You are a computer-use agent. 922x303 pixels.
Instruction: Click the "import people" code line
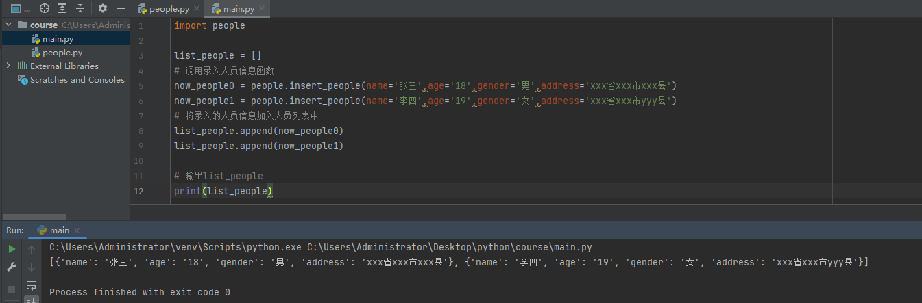209,25
